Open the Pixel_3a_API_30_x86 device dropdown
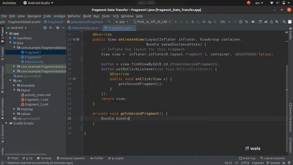Image resolution: width=293 pixels, height=165 pixels. (x=152, y=22)
